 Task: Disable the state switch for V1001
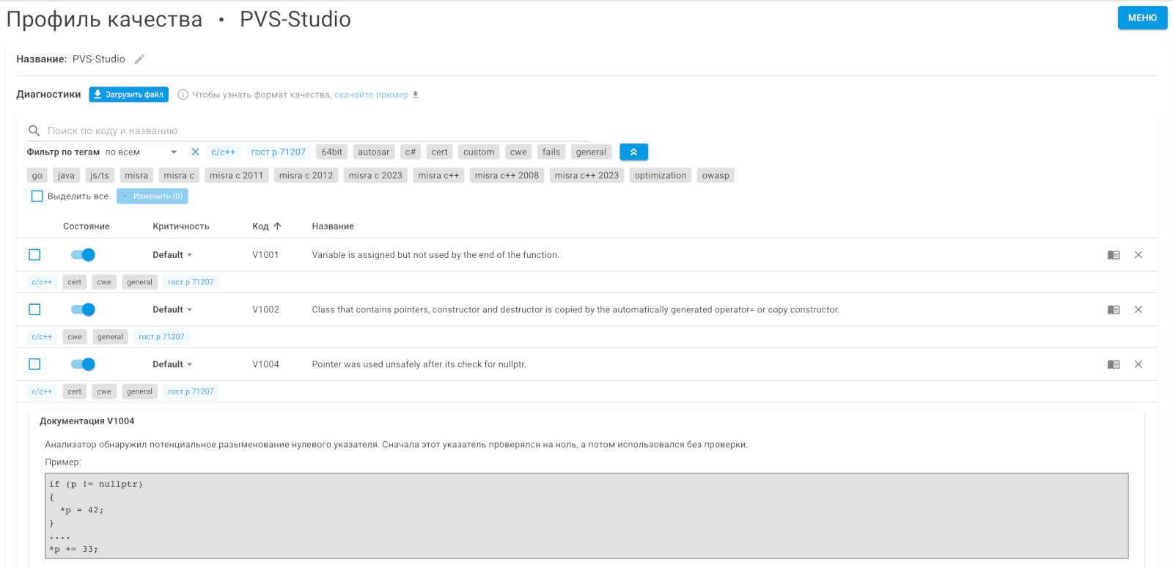point(83,255)
